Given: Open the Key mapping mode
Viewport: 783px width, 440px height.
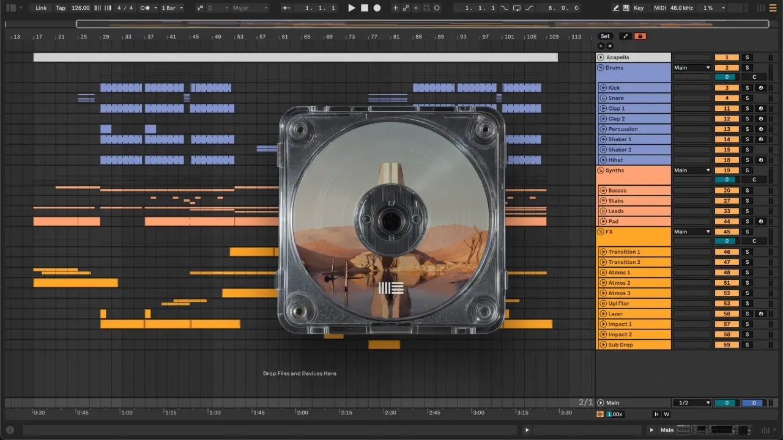Looking at the screenshot, I should pyautogui.click(x=639, y=8).
